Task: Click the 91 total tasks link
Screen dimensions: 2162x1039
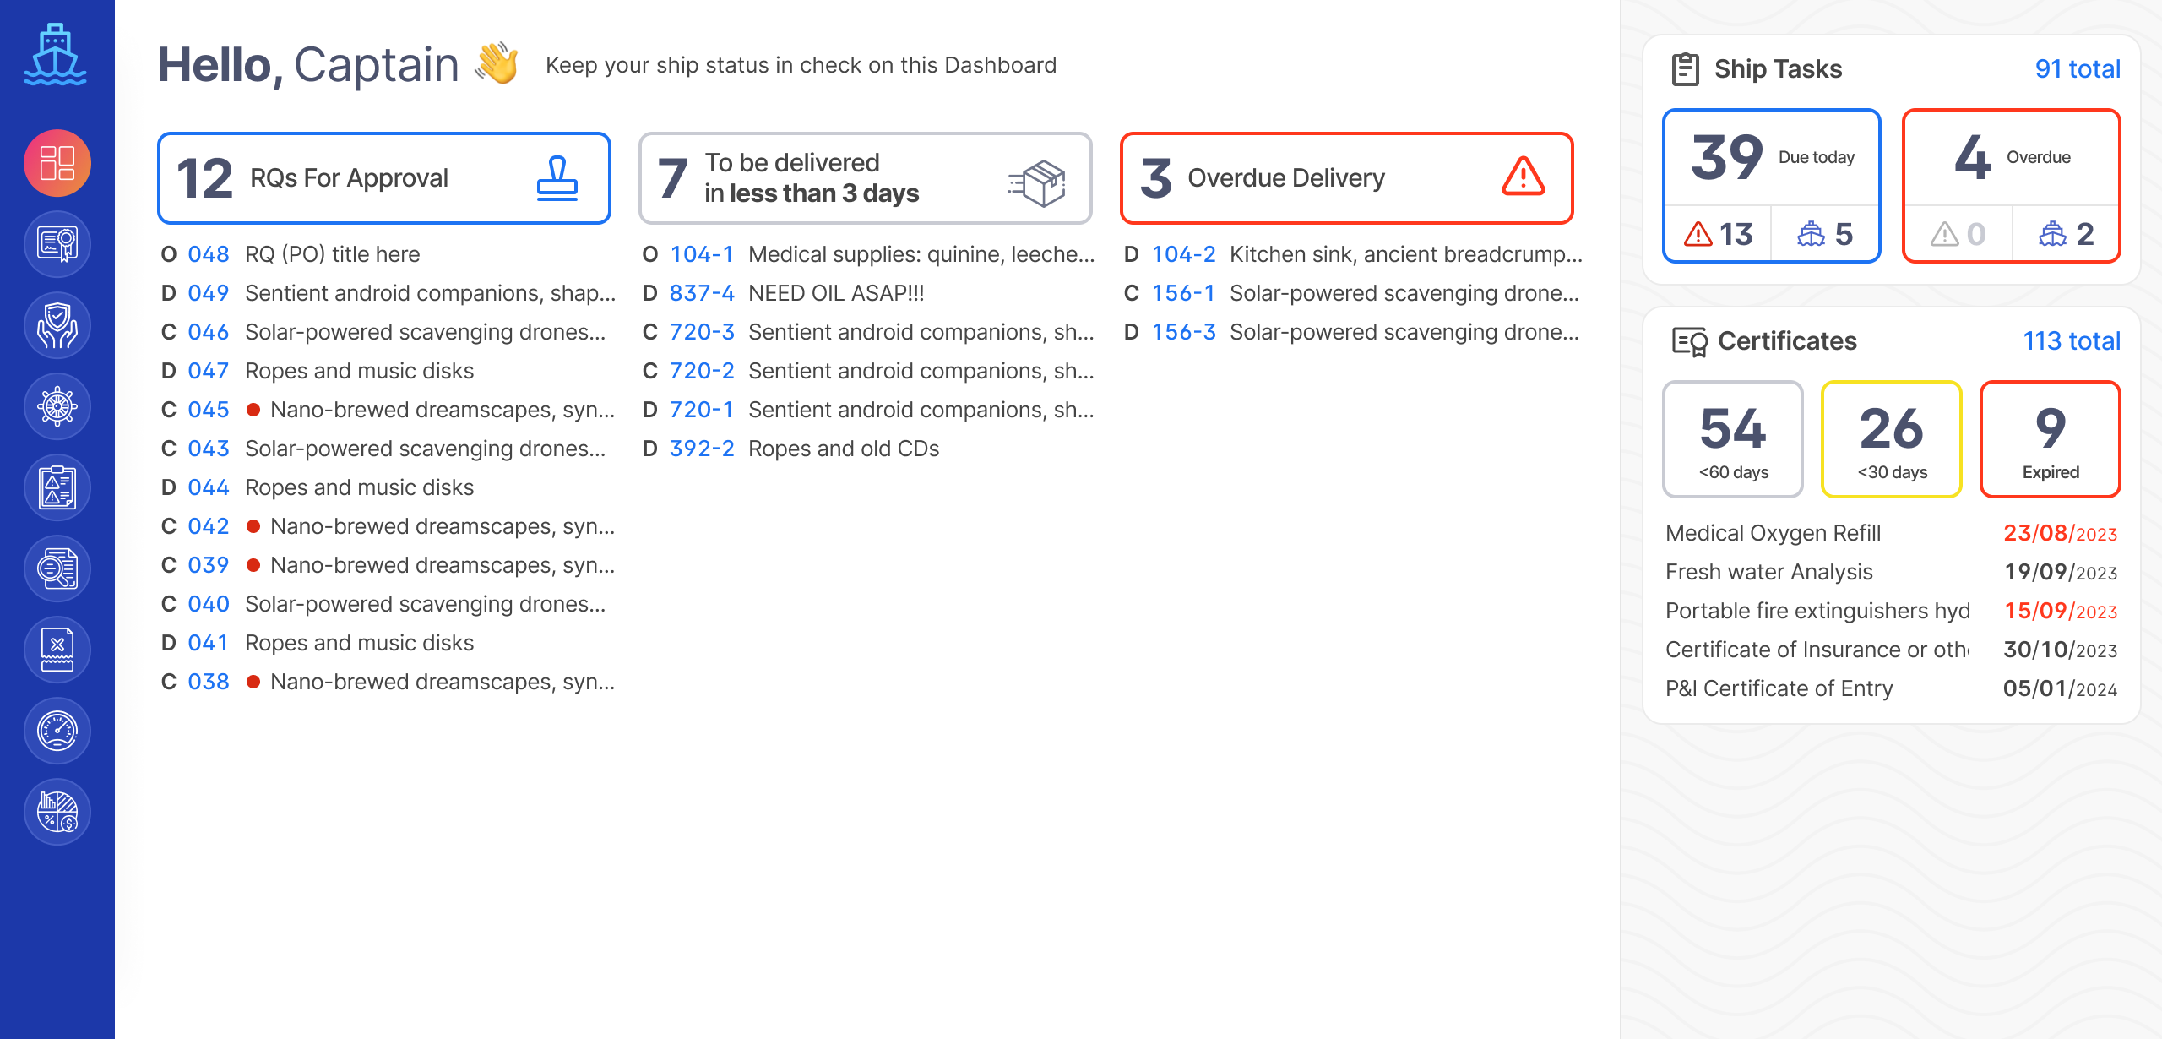Action: [2077, 69]
